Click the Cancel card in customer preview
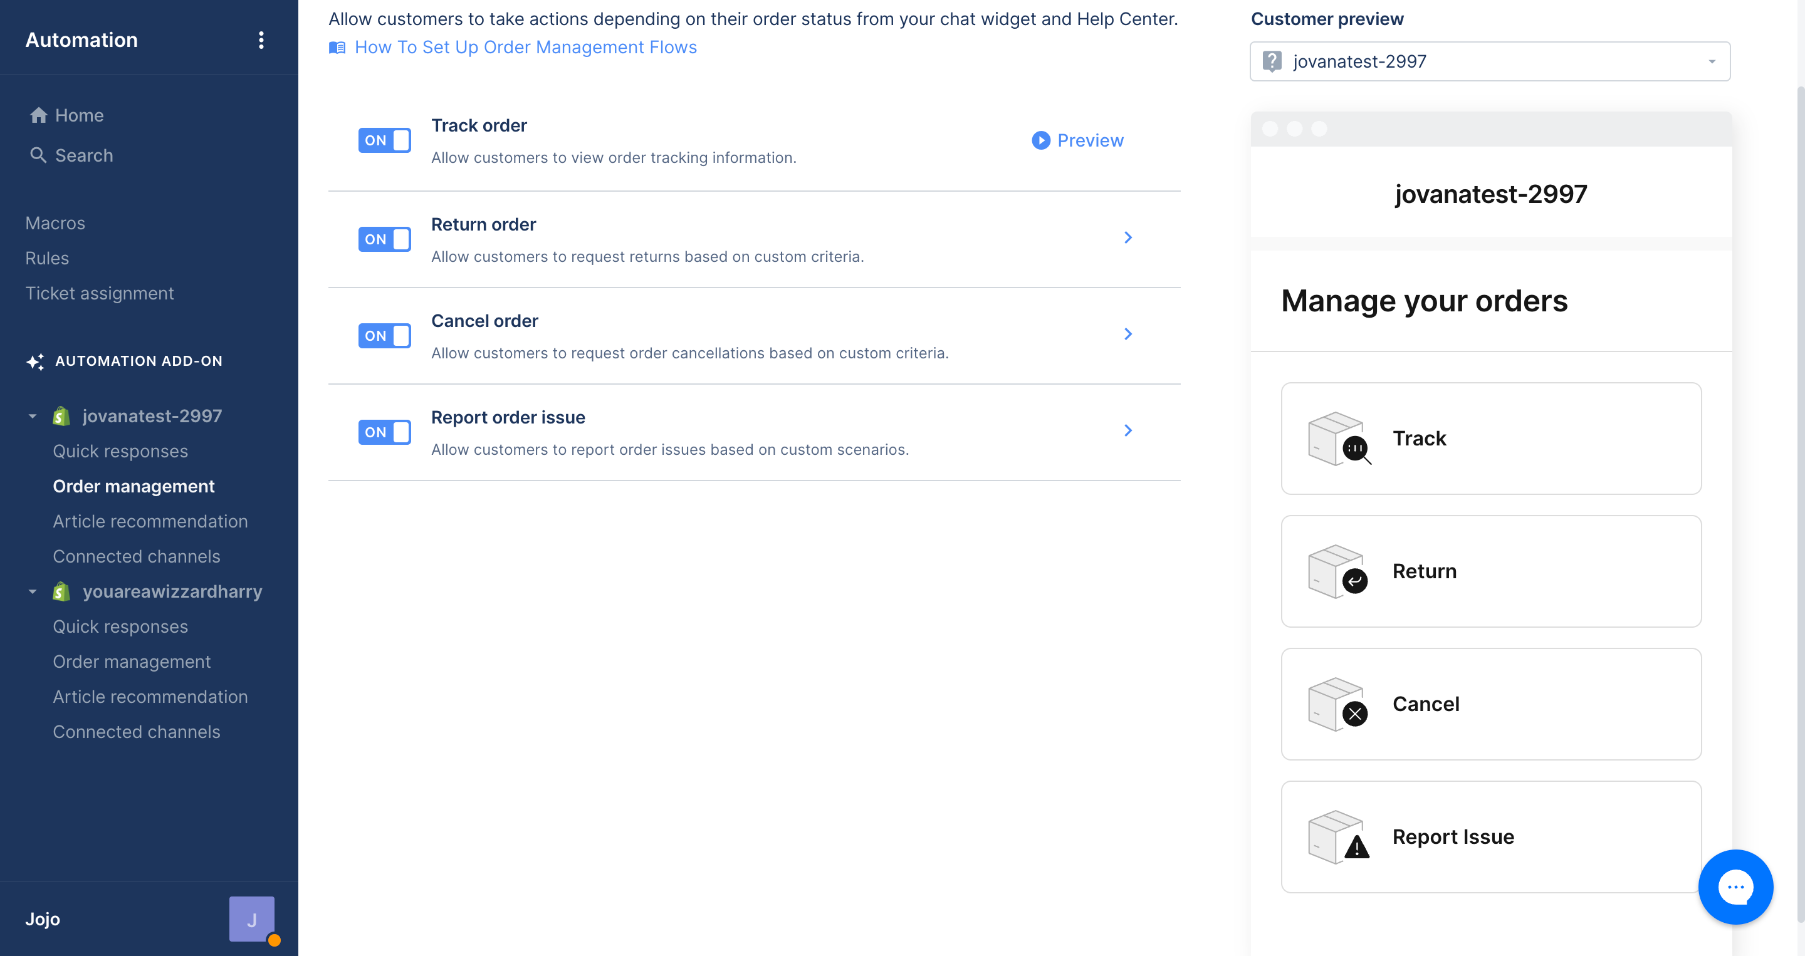Screen dimensions: 1805x956 pos(1490,704)
